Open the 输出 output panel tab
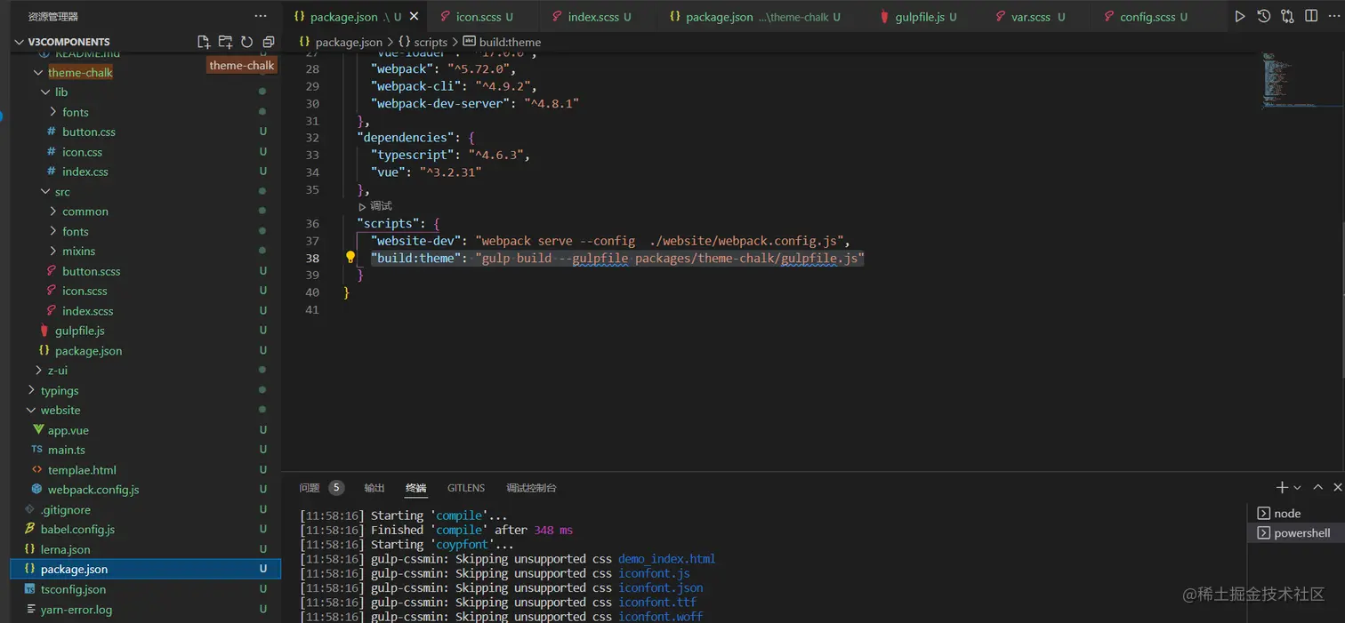1345x623 pixels. [x=375, y=488]
